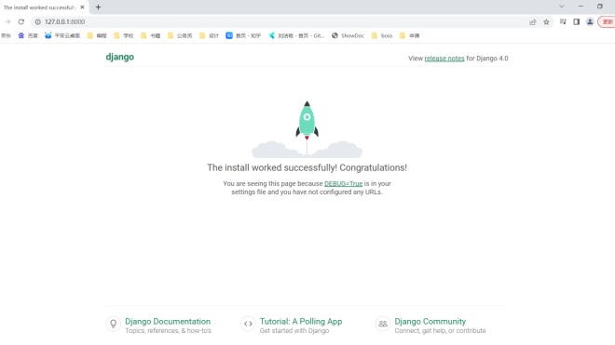View site information icon in address bar
615x345 pixels.
[38, 22]
